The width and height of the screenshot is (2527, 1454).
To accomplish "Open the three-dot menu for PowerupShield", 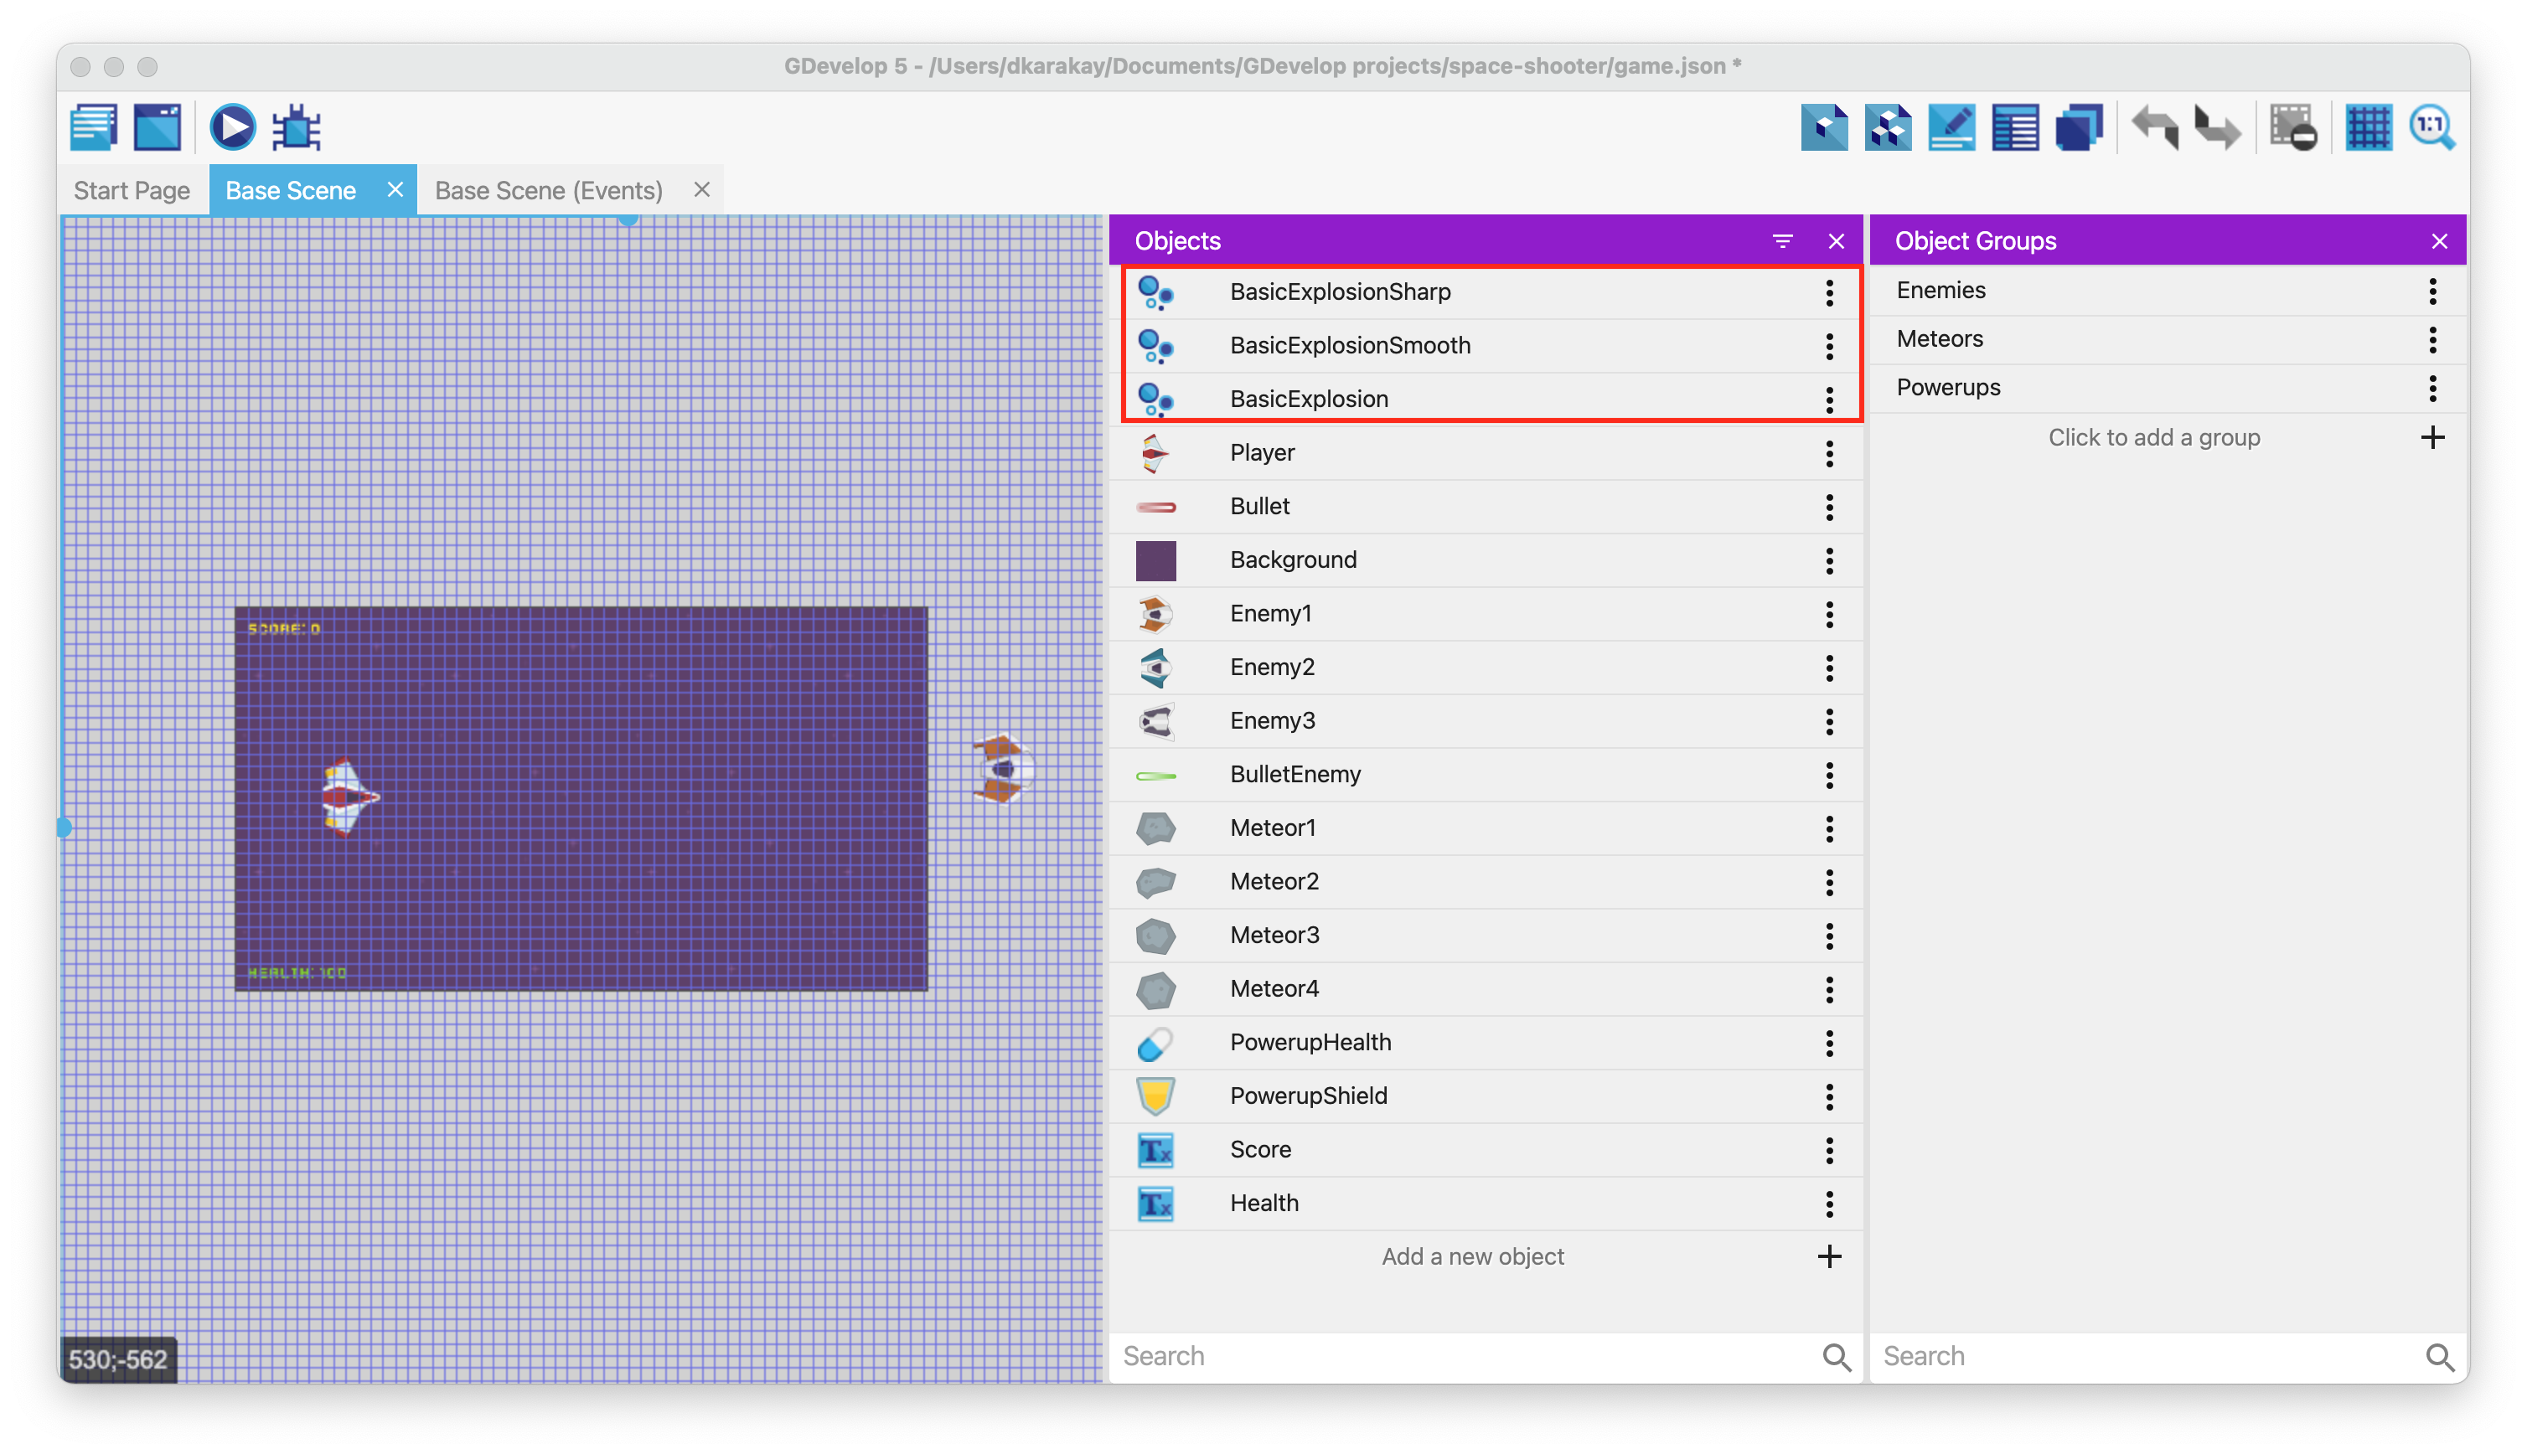I will click(1829, 1096).
